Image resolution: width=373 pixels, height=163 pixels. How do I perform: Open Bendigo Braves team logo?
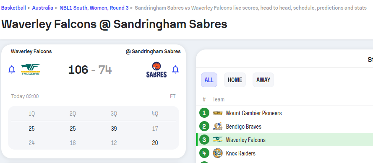pos(218,127)
